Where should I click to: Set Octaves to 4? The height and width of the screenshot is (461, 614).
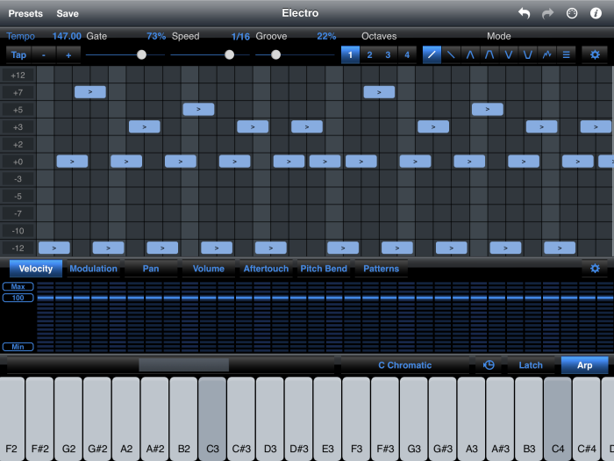(x=407, y=54)
